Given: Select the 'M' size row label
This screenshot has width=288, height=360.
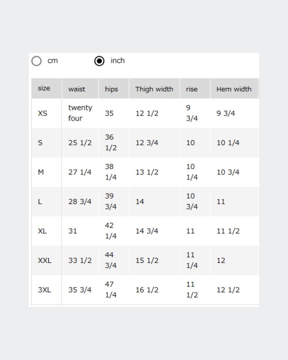Looking at the screenshot, I should (41, 172).
